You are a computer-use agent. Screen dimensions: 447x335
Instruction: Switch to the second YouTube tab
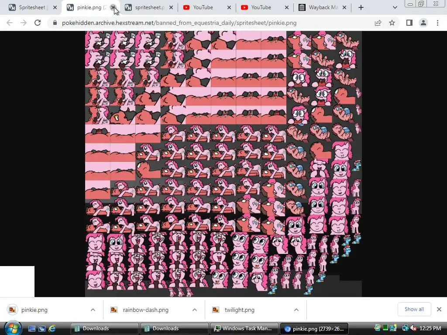point(261,7)
